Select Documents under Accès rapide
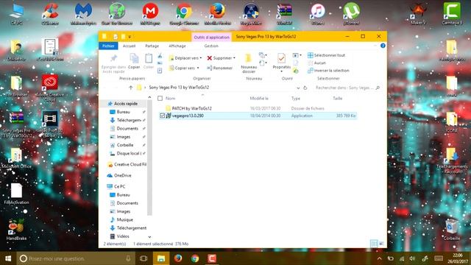Screen dimensions: 471x265 tap(127, 129)
